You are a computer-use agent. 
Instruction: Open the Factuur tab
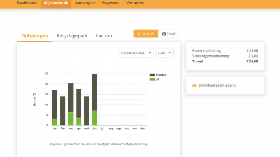tap(104, 36)
